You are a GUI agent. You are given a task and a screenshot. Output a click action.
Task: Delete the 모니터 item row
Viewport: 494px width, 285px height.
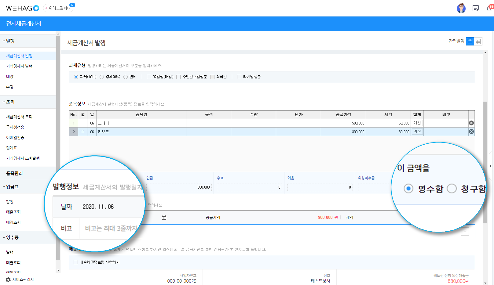[x=471, y=123]
